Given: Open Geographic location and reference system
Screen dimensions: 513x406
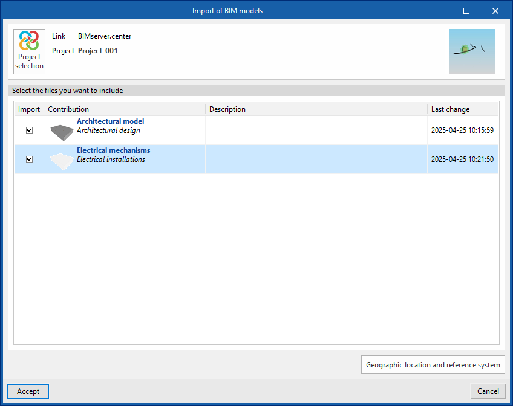Looking at the screenshot, I should tap(433, 365).
